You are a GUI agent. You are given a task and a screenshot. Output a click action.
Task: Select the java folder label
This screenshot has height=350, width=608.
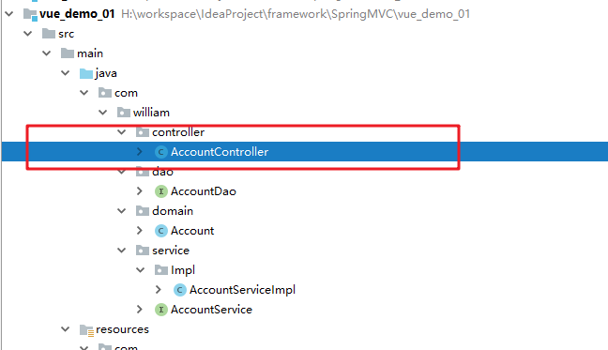(x=106, y=73)
